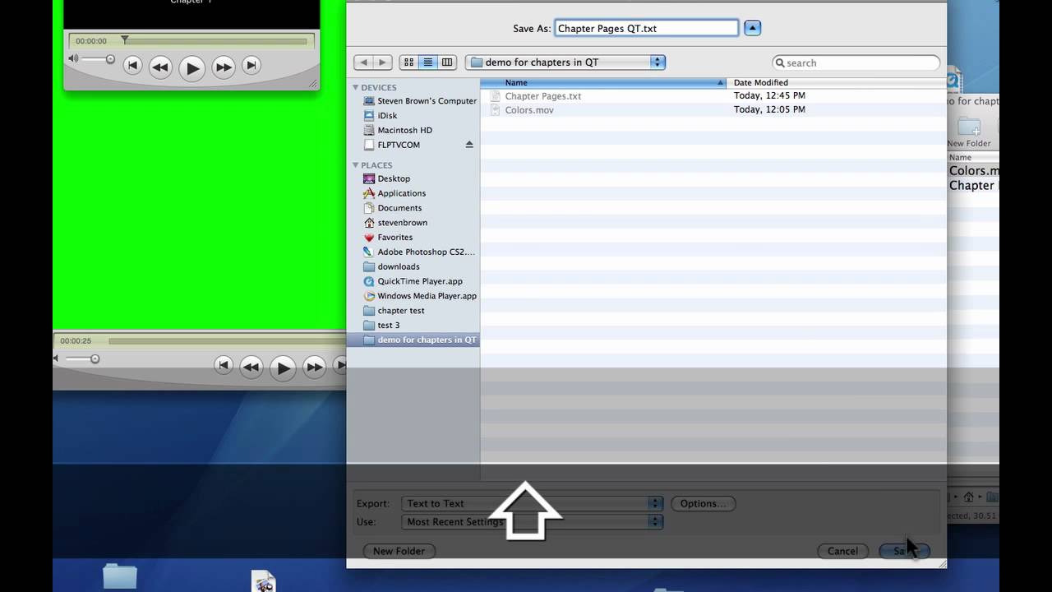Open the Use settings dropdown

coord(532,521)
